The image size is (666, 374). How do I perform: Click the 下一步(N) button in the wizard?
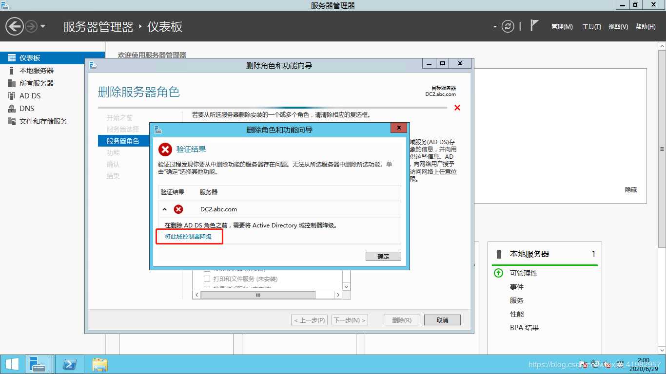(x=350, y=320)
